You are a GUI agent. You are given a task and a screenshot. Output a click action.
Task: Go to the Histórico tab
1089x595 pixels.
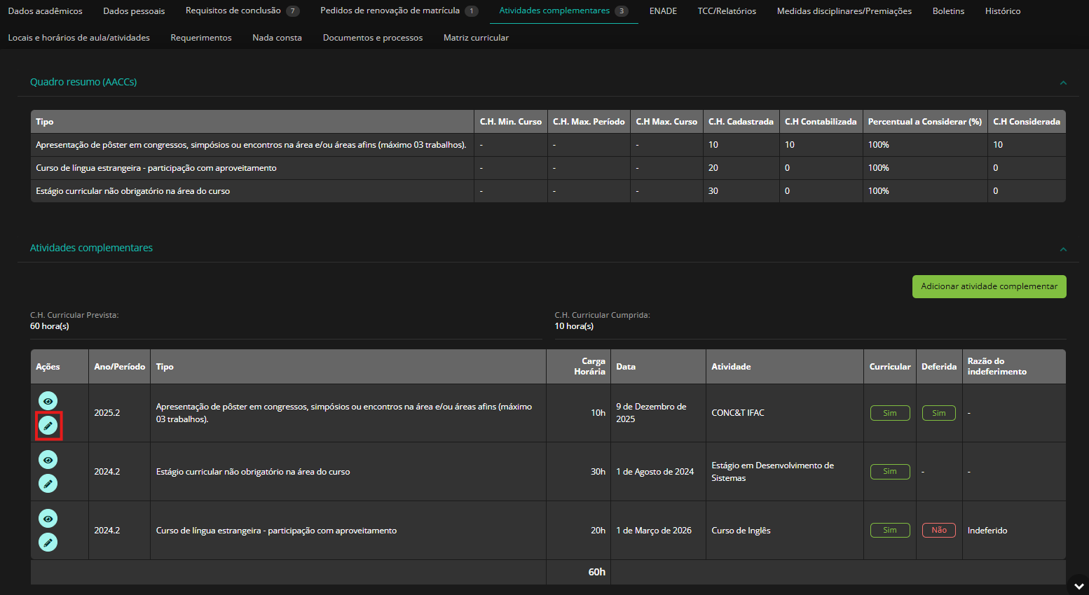(1002, 11)
